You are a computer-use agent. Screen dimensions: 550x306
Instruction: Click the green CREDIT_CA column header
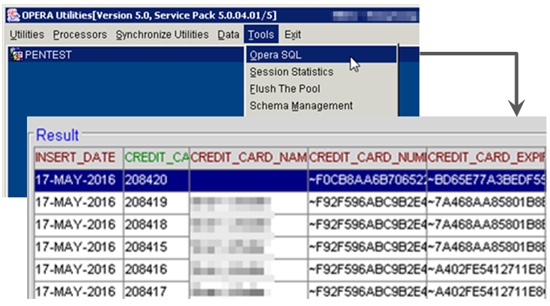point(156,158)
